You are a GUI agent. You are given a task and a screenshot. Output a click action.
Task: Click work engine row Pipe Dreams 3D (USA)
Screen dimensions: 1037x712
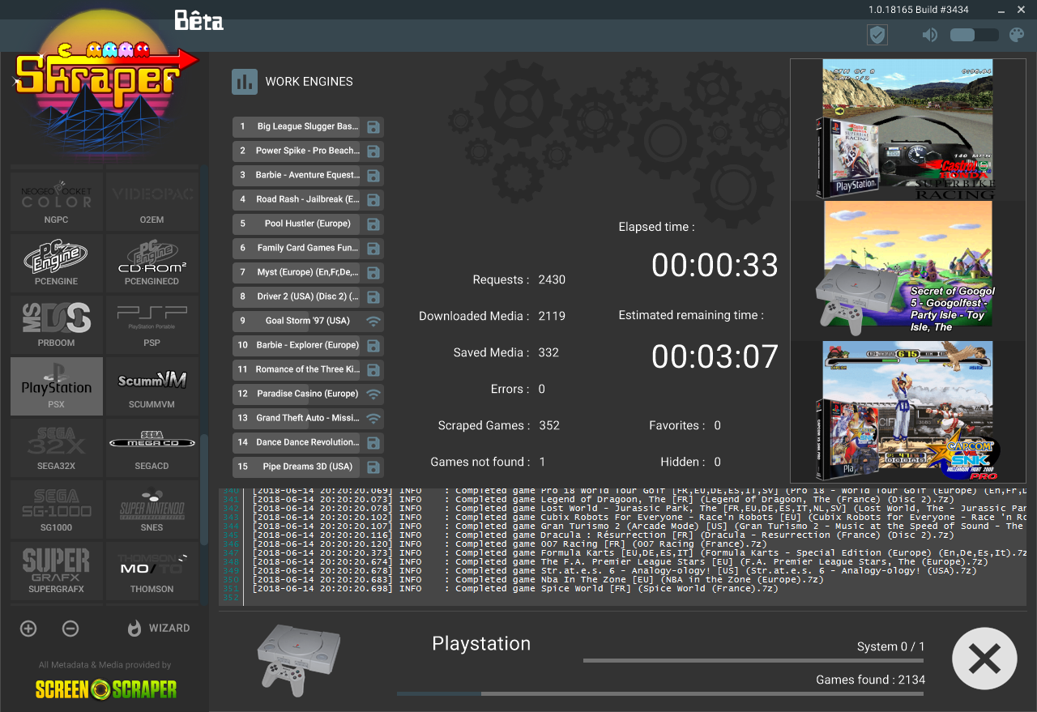(x=308, y=467)
